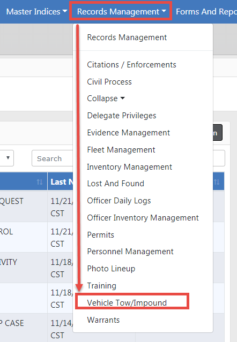Open the Master Indices dropdown menu
This screenshot has height=342, width=237.
coord(36,12)
